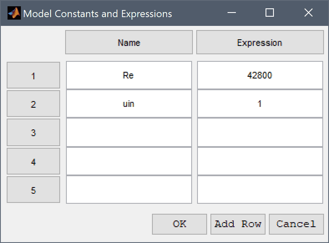The width and height of the screenshot is (329, 243).
Task: Select the Name column header
Action: click(x=129, y=42)
